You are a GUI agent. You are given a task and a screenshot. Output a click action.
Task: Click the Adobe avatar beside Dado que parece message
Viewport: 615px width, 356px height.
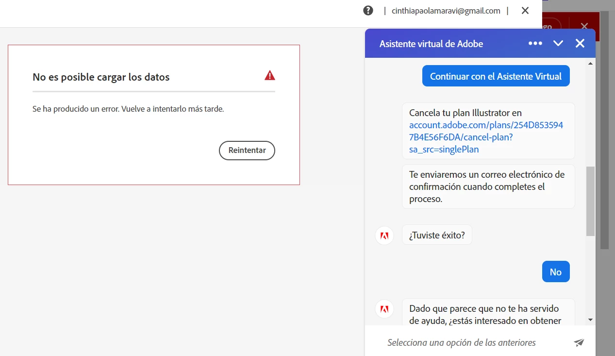pyautogui.click(x=384, y=309)
